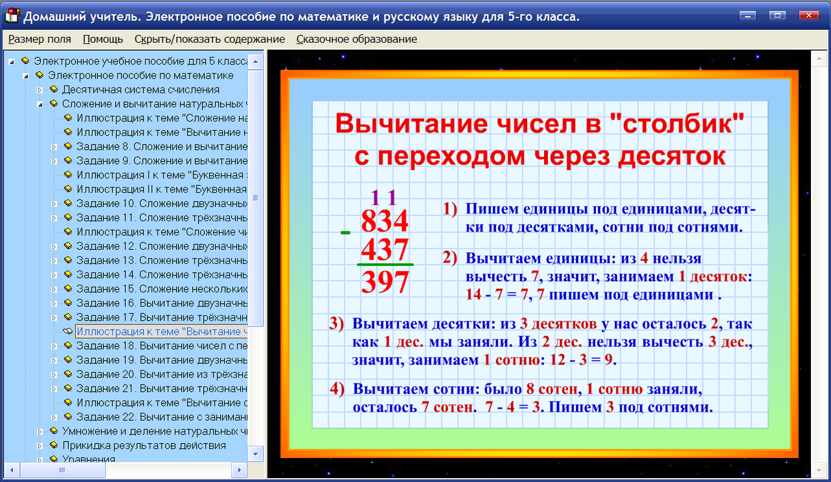Viewport: 831px width, 482px height.
Task: Click the book icon next to "Десятичная система счисления"
Action: [x=55, y=89]
